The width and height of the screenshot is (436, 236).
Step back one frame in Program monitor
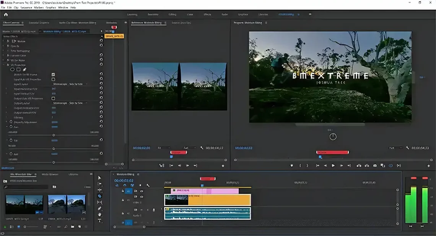pyautogui.click(x=325, y=165)
